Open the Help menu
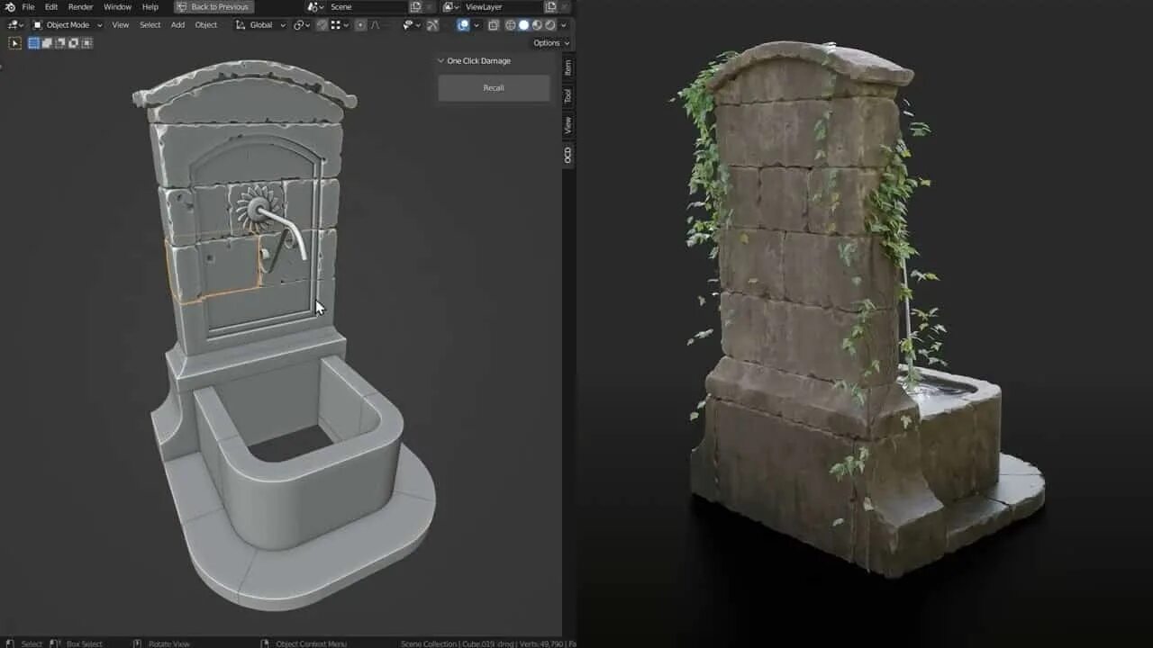Image resolution: width=1153 pixels, height=648 pixels. tap(150, 6)
